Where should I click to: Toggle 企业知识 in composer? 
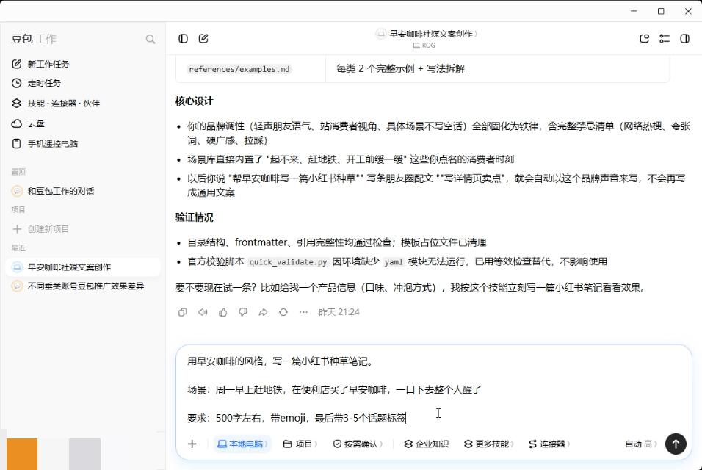click(x=426, y=444)
